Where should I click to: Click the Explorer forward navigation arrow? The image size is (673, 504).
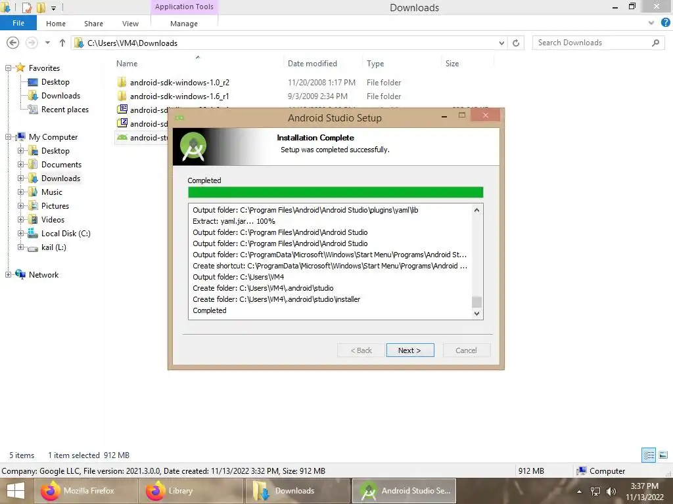(32, 43)
